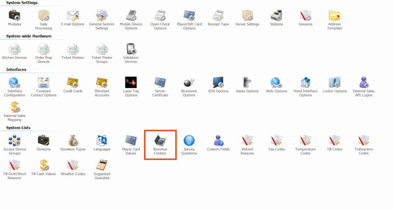Open the Stations icon
The width and height of the screenshot is (393, 210).
[276, 16]
